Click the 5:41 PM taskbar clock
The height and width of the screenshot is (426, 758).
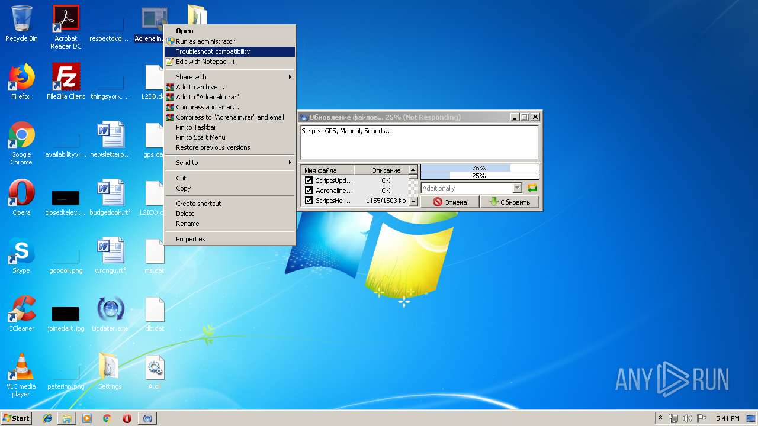coord(727,418)
